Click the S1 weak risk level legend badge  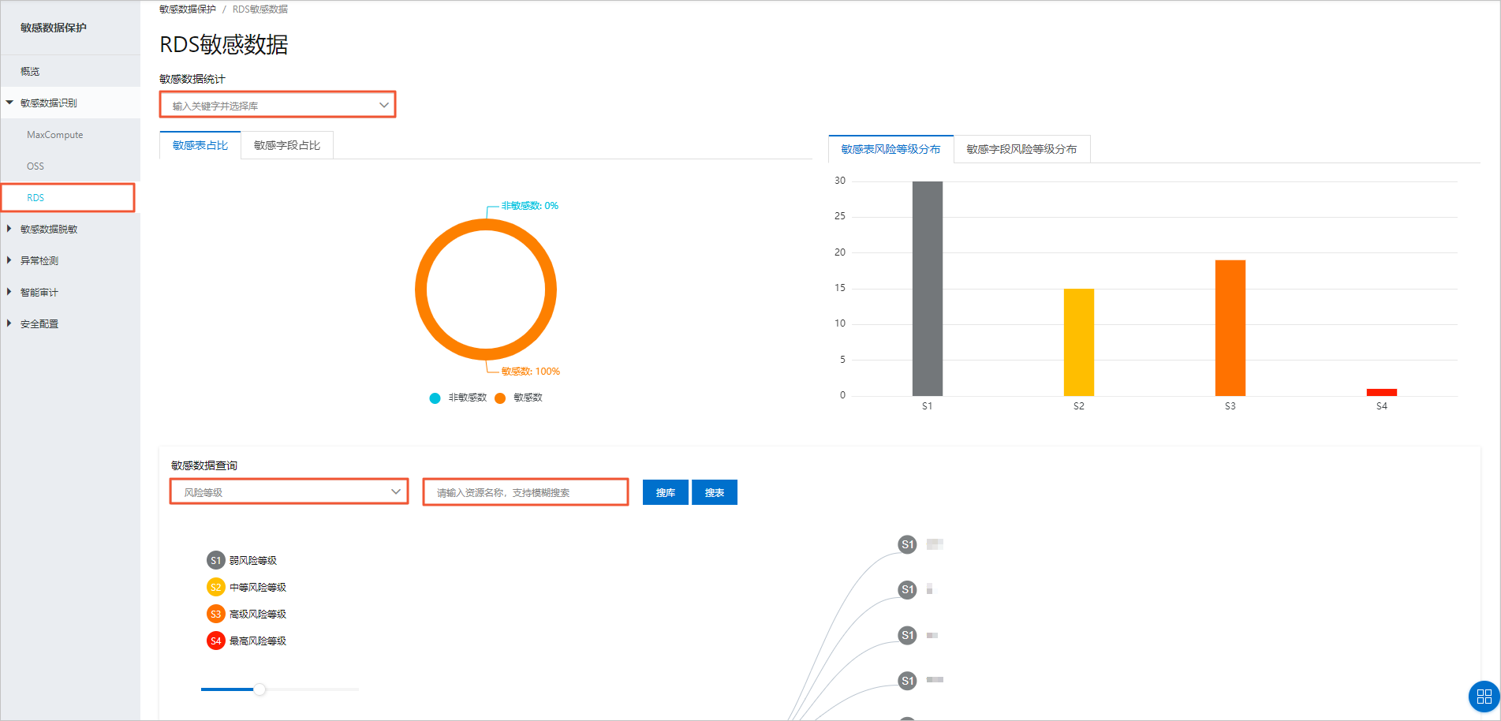coord(215,561)
